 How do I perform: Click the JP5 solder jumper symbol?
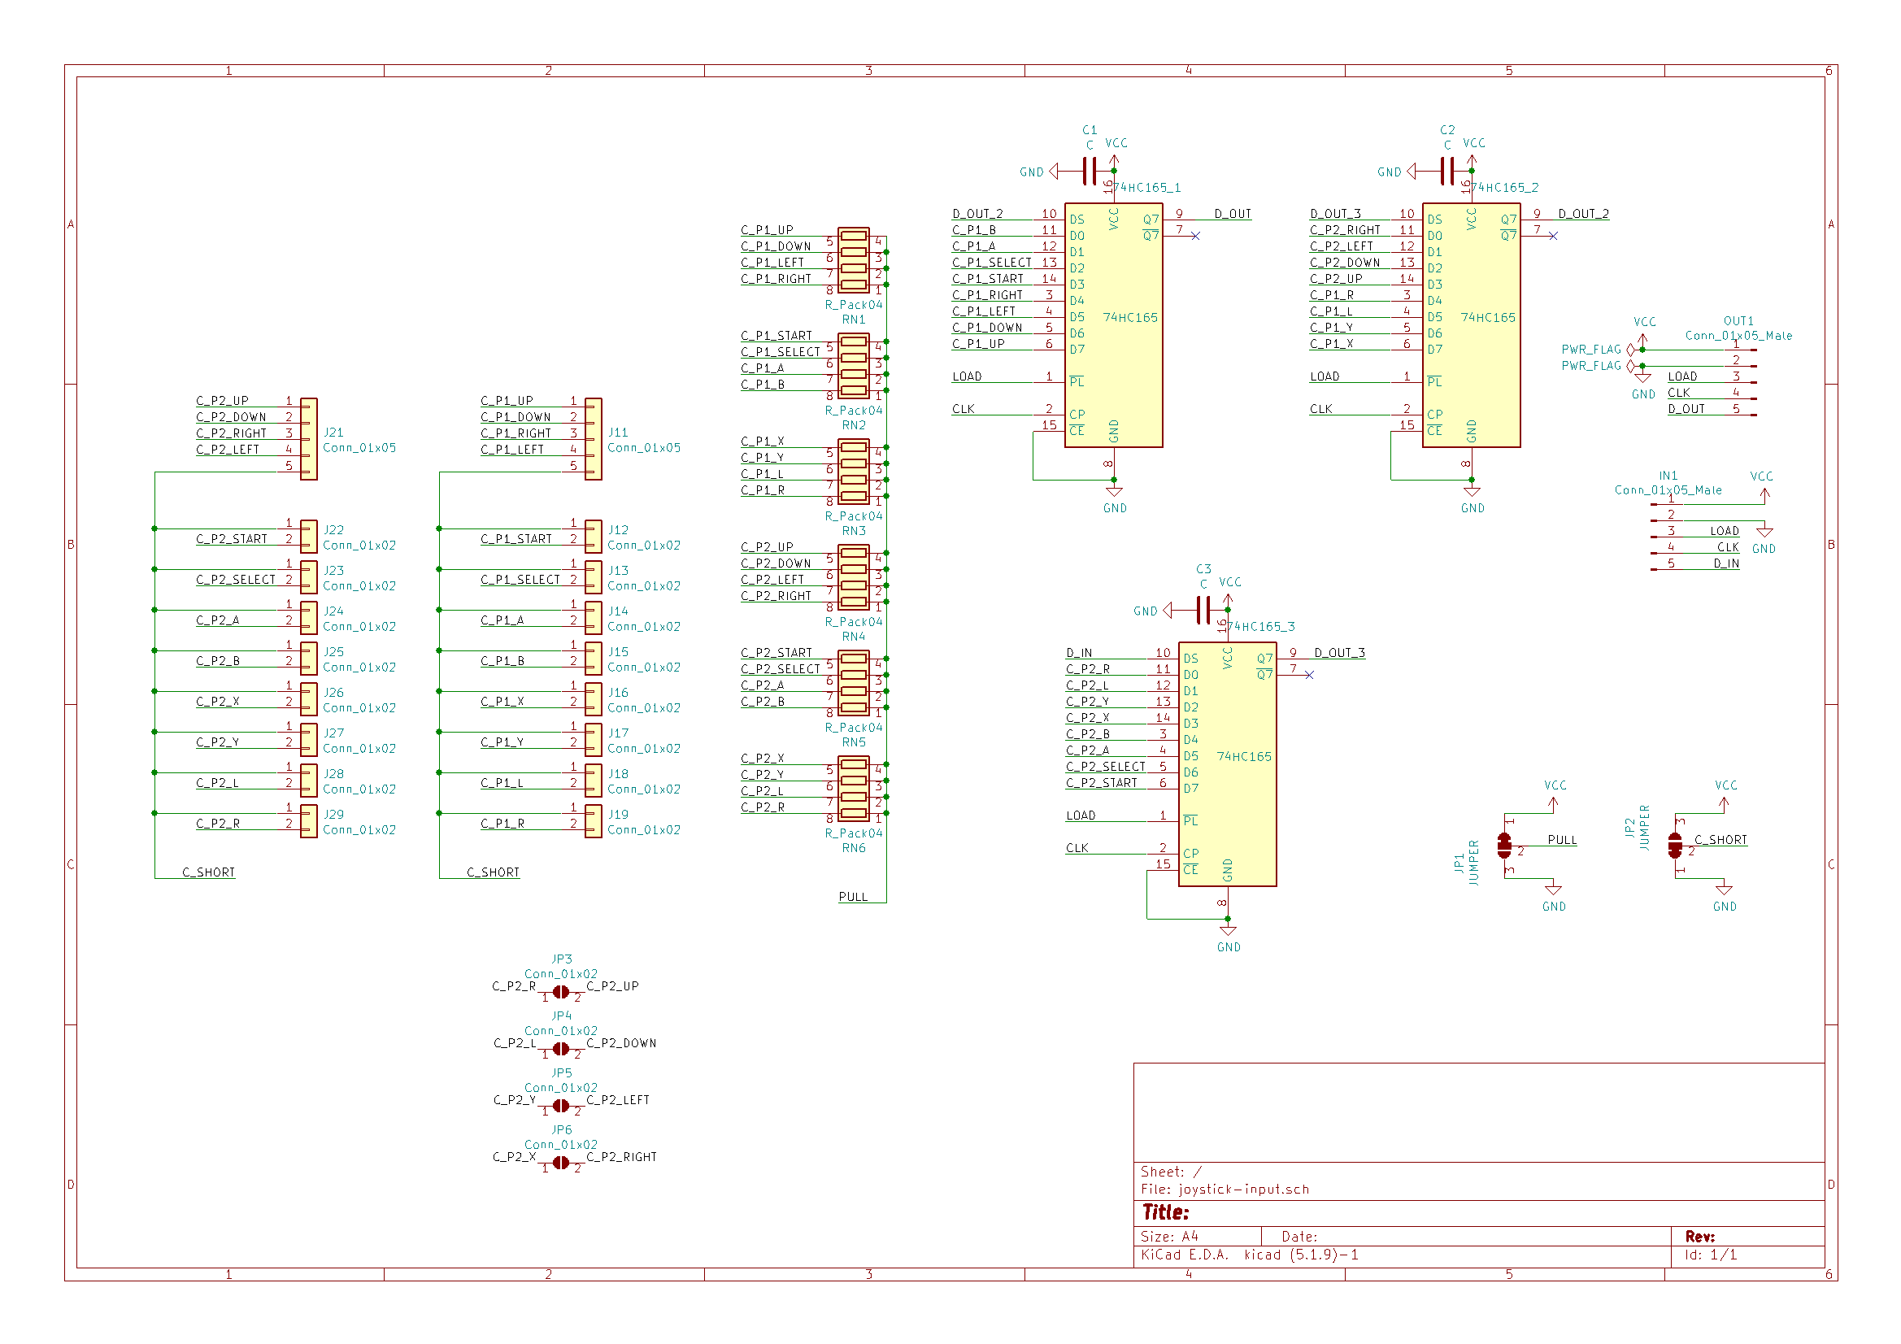coord(560,1107)
